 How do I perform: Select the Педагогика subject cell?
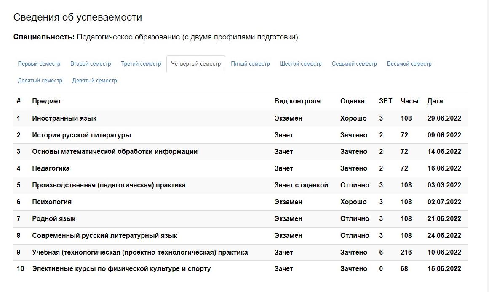click(x=51, y=168)
